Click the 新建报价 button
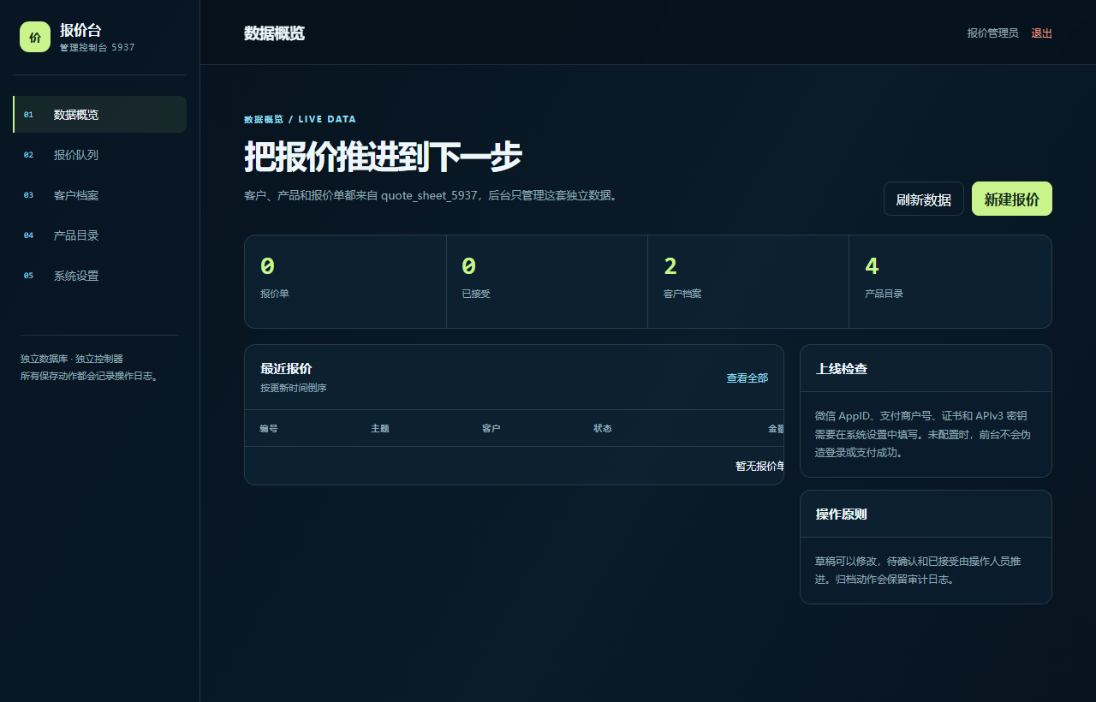This screenshot has height=702, width=1096. (x=1012, y=199)
